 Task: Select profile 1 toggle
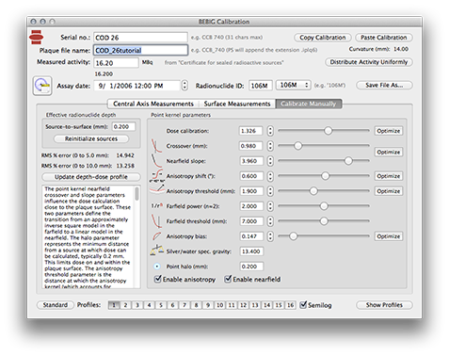[114, 305]
